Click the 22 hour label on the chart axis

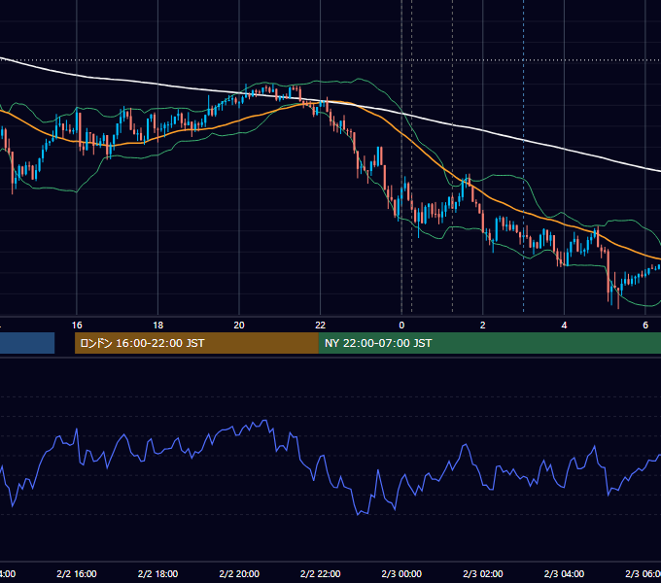pos(321,326)
